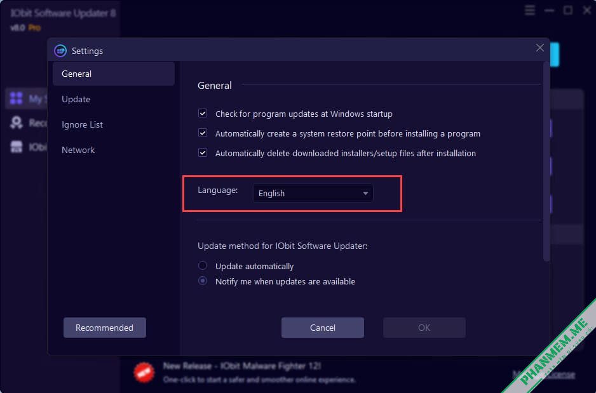
Task: Go to the Network settings tab
Action: tap(78, 150)
